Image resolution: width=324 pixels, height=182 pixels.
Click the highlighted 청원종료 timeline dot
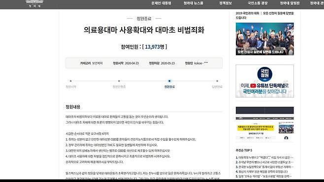pos(169,81)
